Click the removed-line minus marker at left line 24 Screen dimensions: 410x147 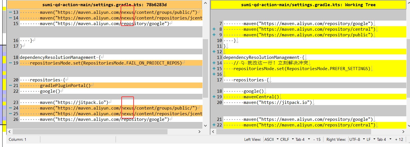pyautogui.click(x=10, y=108)
